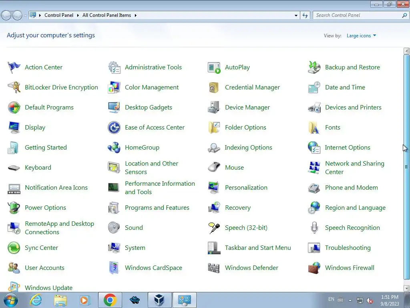Open Network and Sharing Center link
Image resolution: width=410 pixels, height=308 pixels.
(355, 168)
